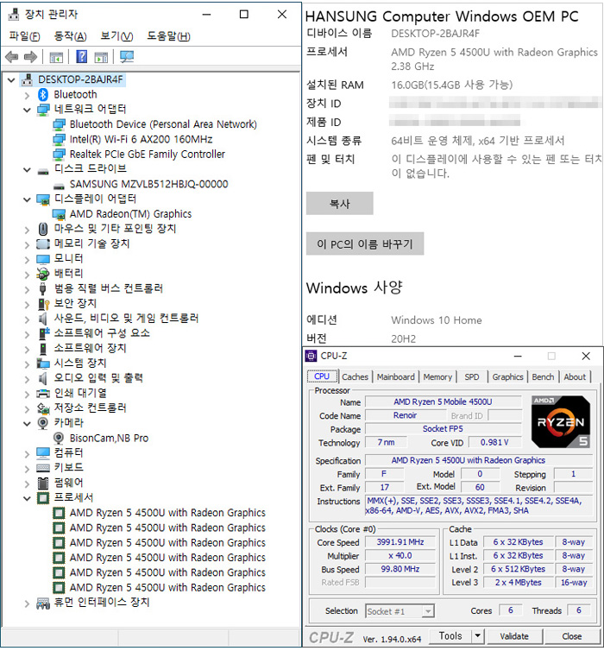Click the CPU-Z title bar app icon
604x651 pixels.
click(311, 356)
